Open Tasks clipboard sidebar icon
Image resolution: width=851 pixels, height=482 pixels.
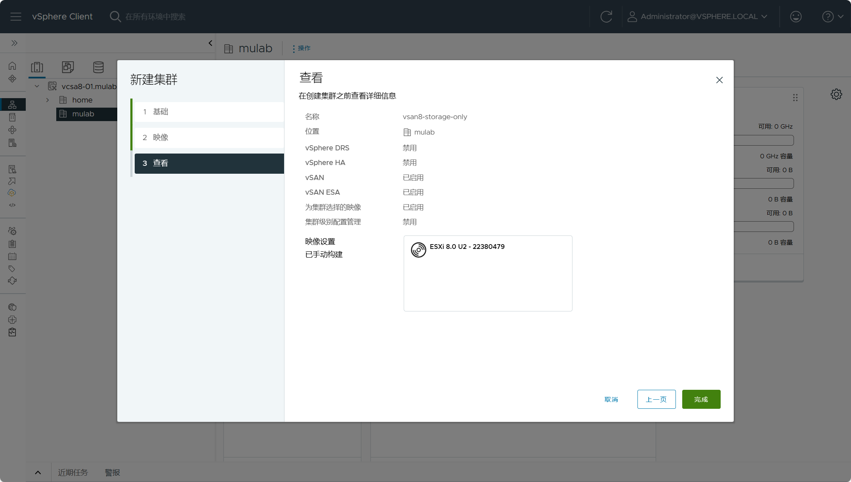tap(12, 244)
